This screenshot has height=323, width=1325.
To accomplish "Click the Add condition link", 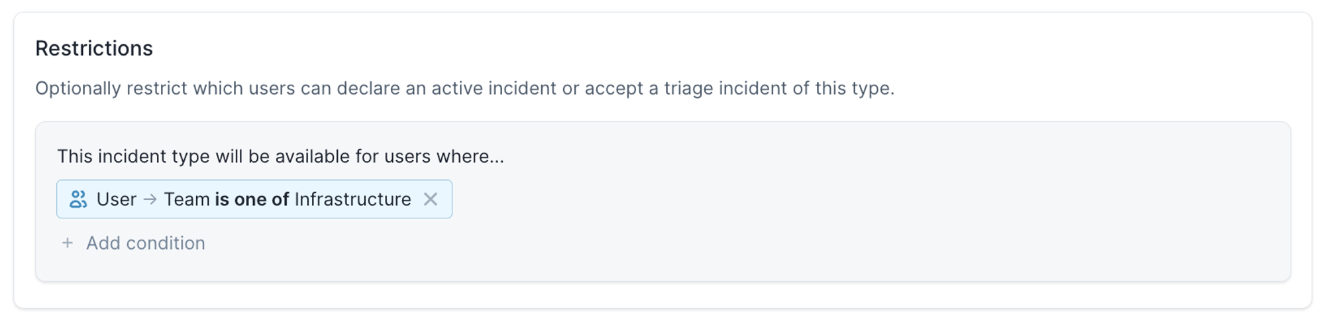I will click(x=145, y=244).
